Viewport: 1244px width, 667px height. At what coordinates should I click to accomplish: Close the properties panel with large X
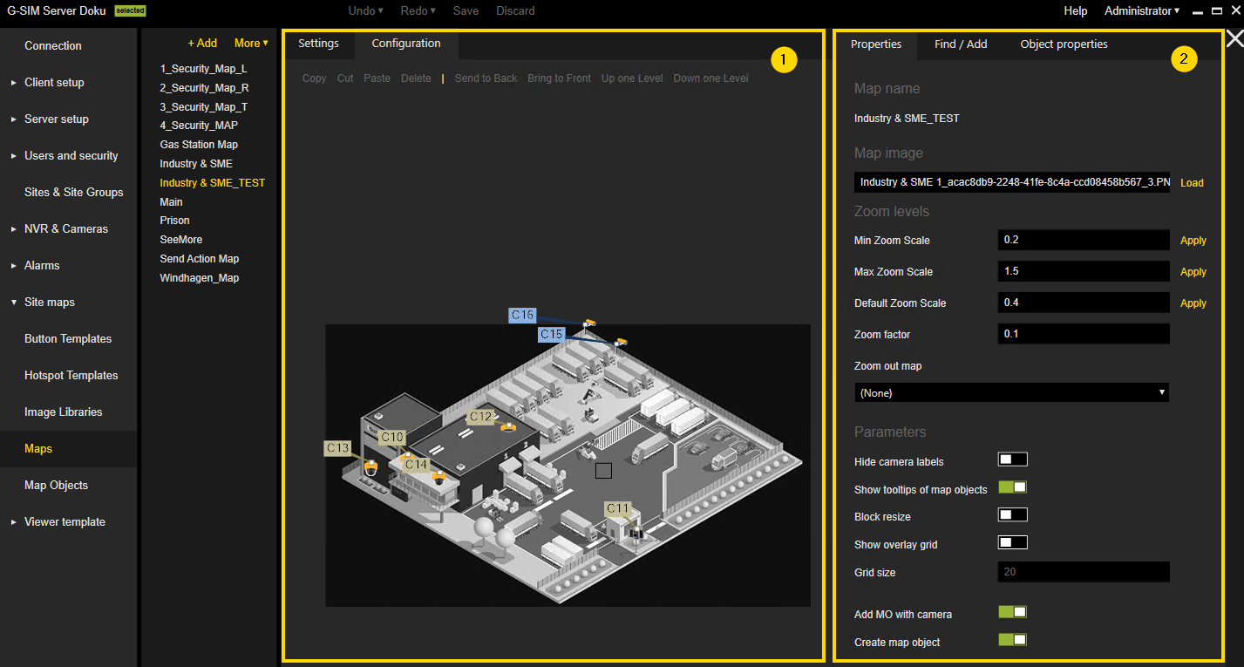coord(1234,38)
